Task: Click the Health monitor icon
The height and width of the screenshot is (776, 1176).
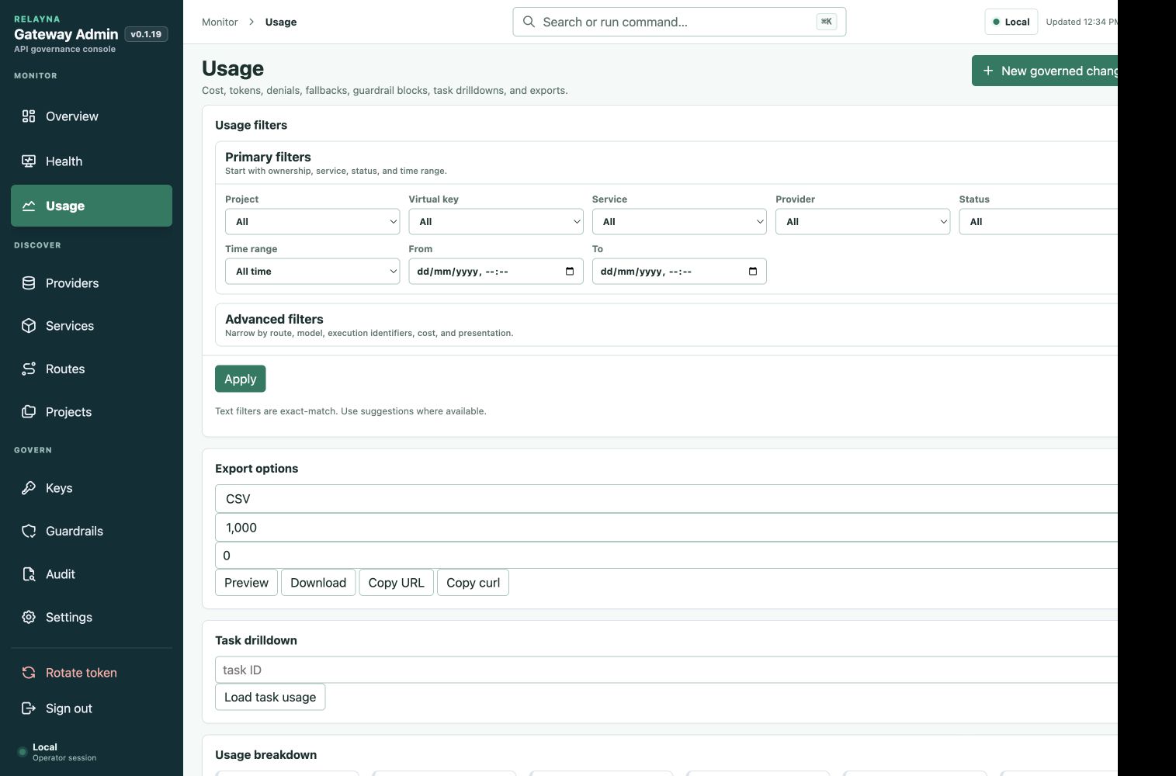Action: [29, 161]
